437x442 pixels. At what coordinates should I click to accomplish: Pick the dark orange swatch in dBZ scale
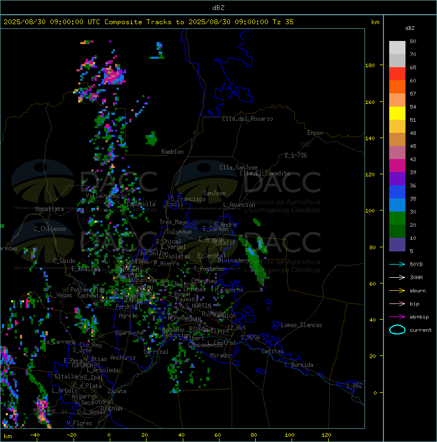point(397,87)
